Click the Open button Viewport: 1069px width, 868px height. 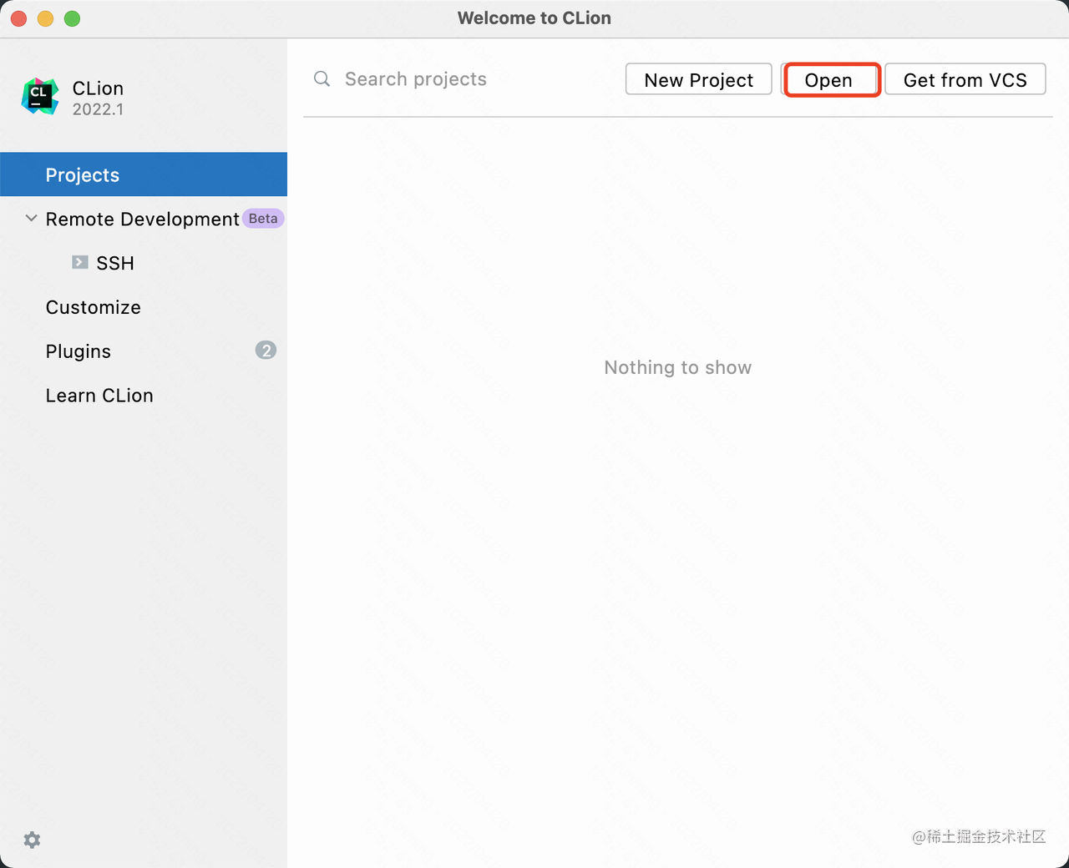tap(829, 79)
